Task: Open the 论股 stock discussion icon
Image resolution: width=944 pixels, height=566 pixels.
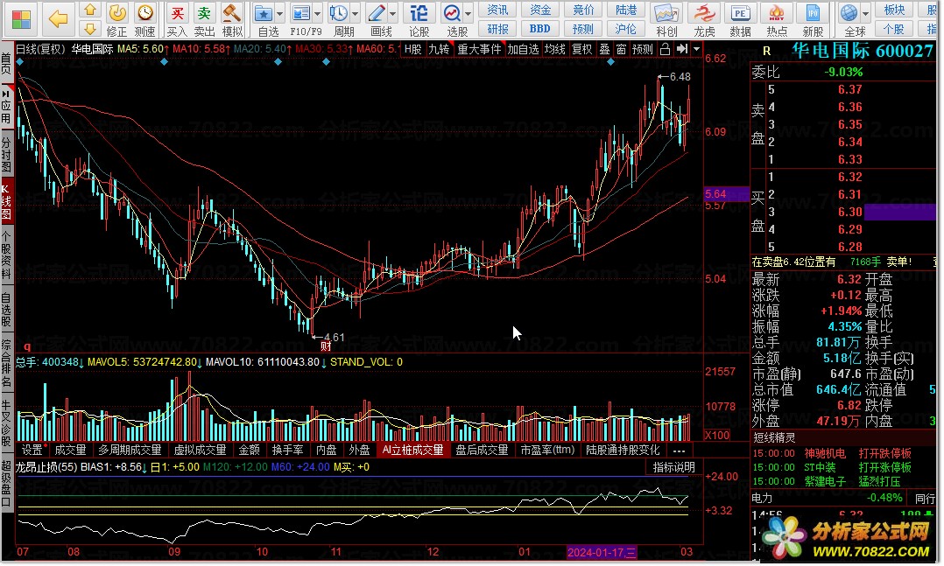Action: [419, 19]
